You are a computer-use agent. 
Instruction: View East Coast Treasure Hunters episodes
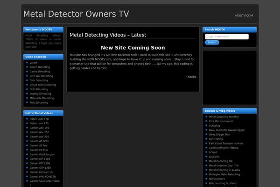[x=226, y=144]
